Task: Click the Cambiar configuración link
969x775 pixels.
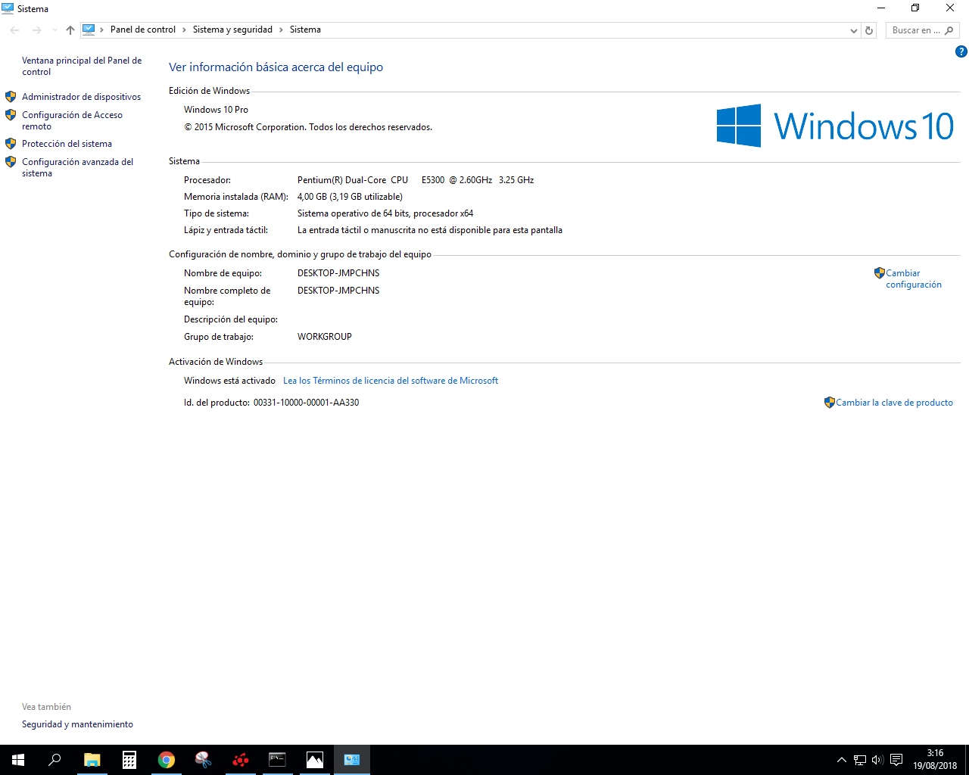Action: [914, 279]
